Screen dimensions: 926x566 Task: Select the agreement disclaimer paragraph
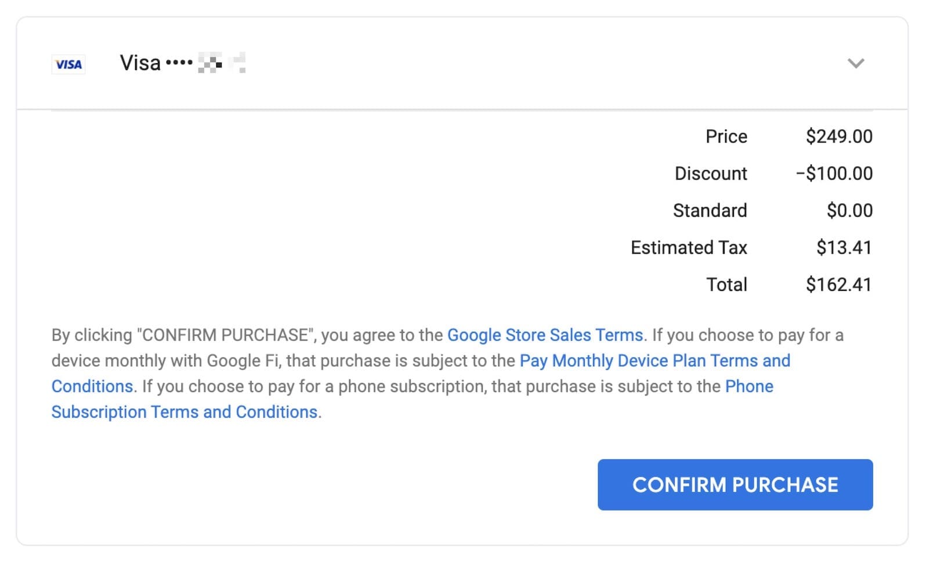[447, 373]
